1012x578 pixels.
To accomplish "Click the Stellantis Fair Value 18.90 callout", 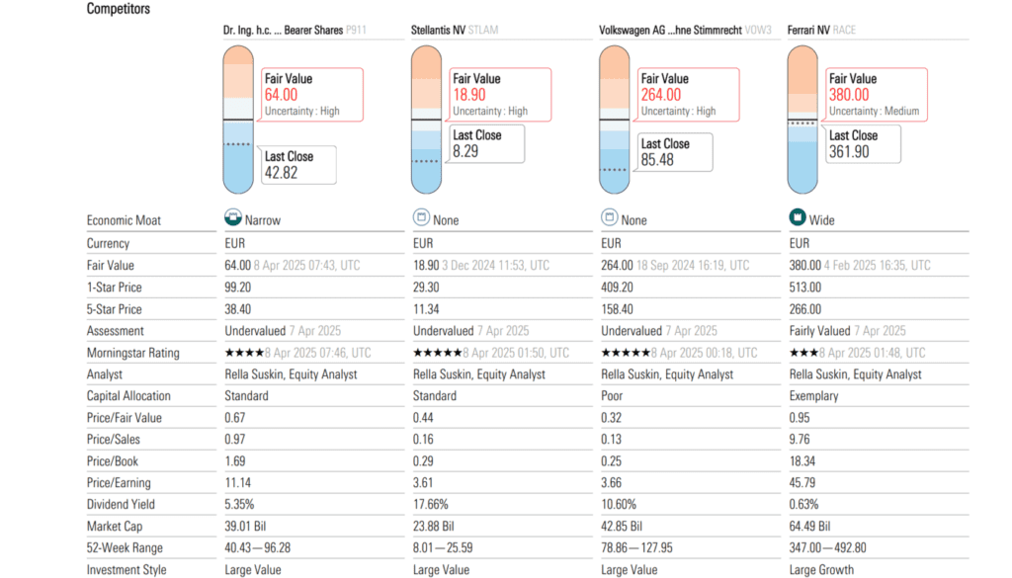I will (499, 95).
